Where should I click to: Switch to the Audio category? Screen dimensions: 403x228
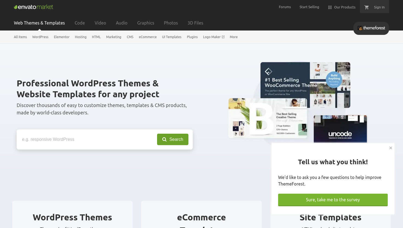[x=122, y=23]
